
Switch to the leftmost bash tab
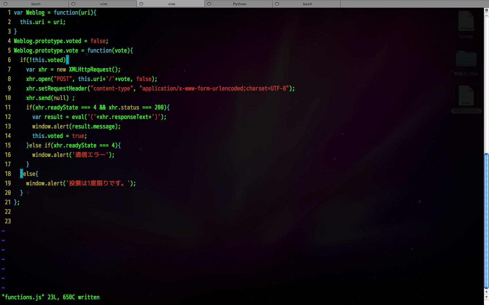click(36, 4)
